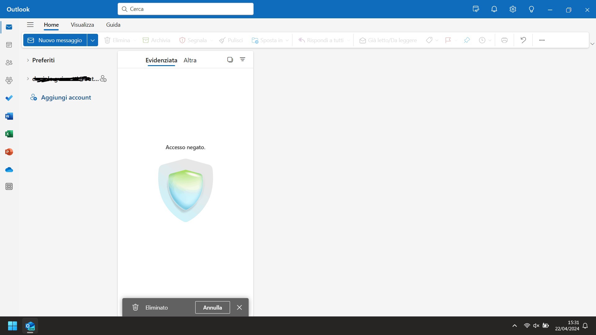Open the Sposta in dropdown

point(287,40)
